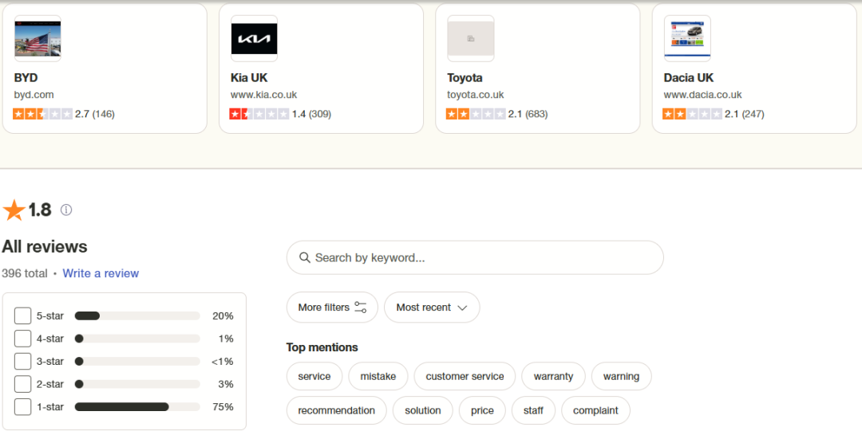The height and width of the screenshot is (431, 862).
Task: Select the 'warranty' mention tag
Action: point(553,377)
